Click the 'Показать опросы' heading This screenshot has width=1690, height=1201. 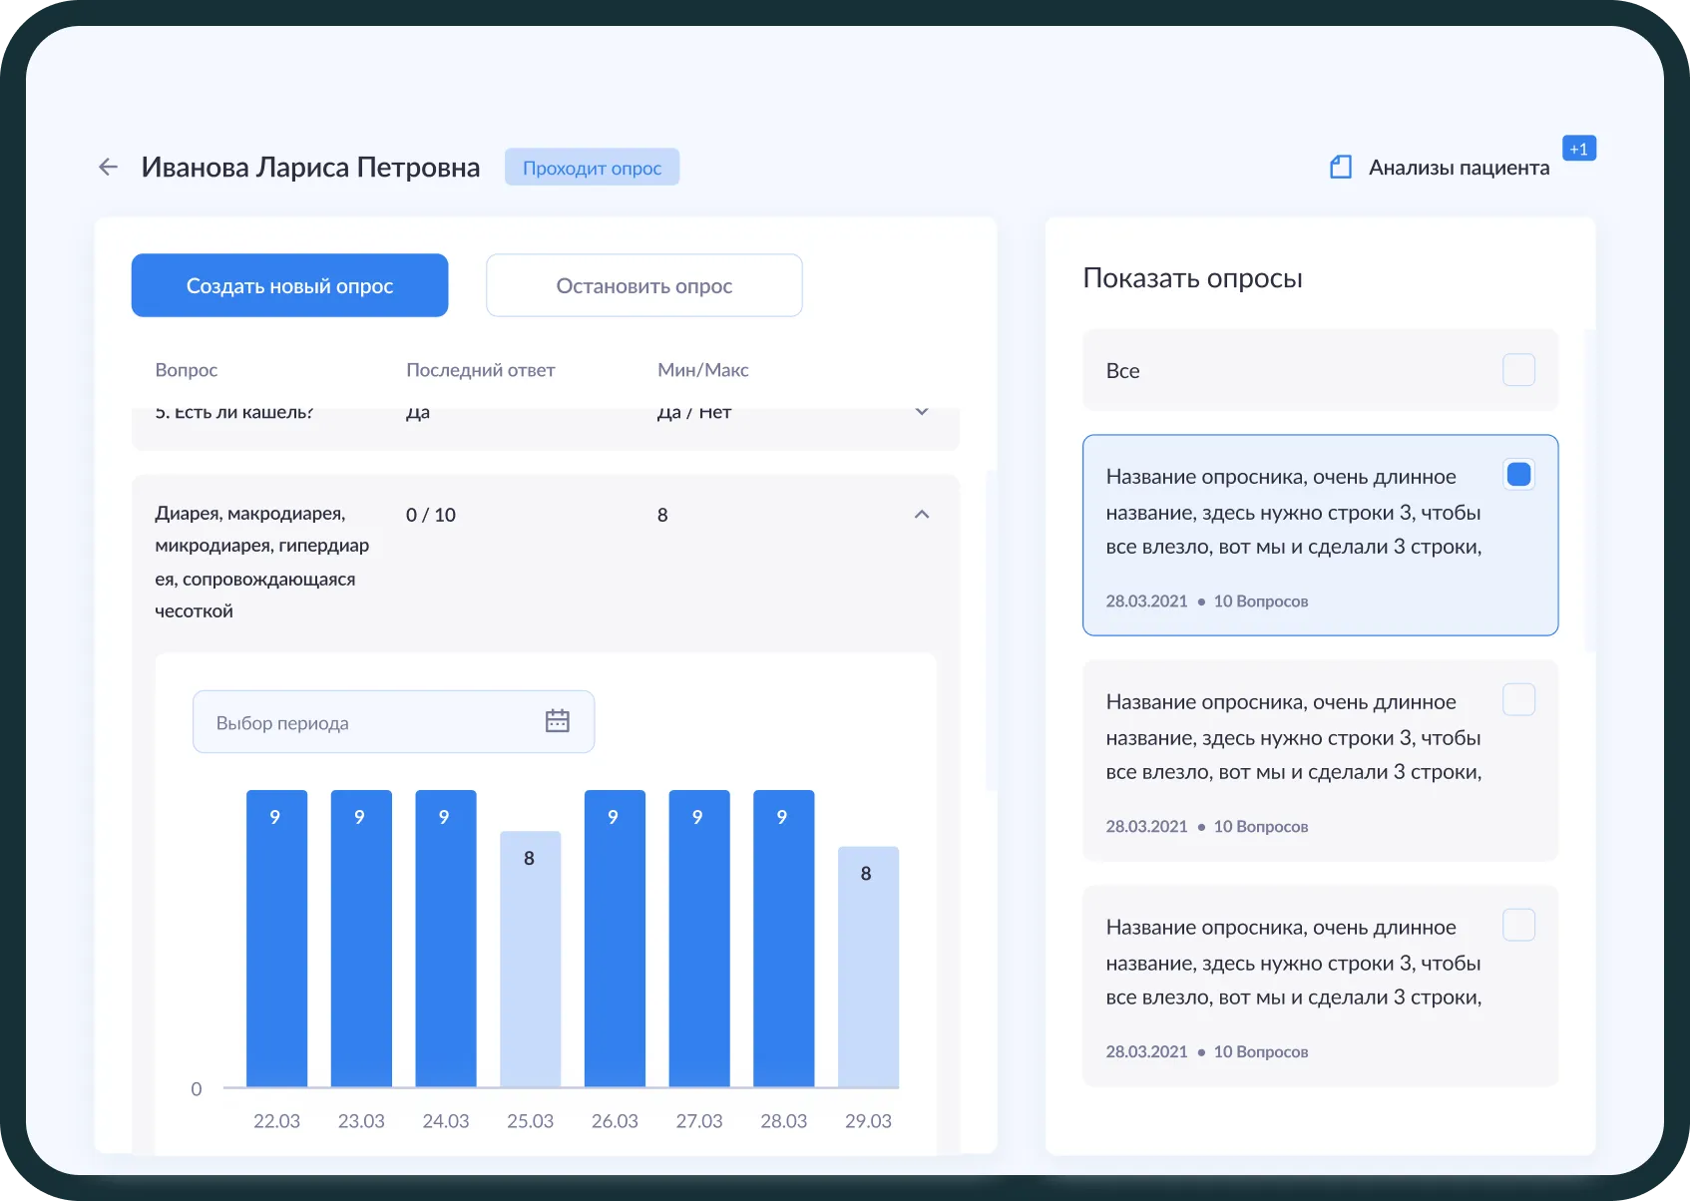pos(1192,278)
